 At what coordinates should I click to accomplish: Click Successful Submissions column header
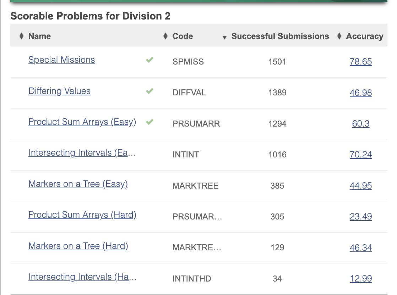pos(280,36)
